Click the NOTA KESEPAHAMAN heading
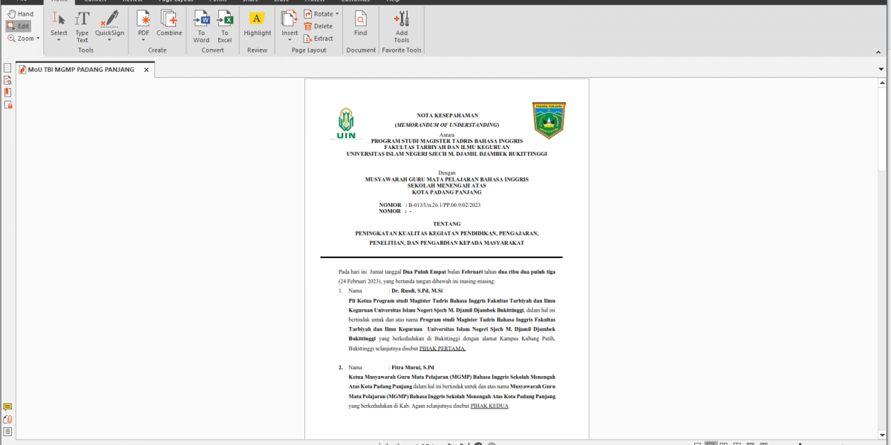This screenshot has width=891, height=445. coord(447,116)
